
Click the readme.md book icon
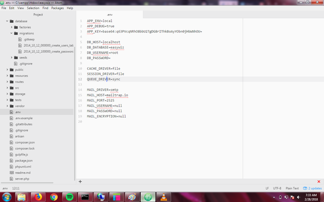click(12, 173)
